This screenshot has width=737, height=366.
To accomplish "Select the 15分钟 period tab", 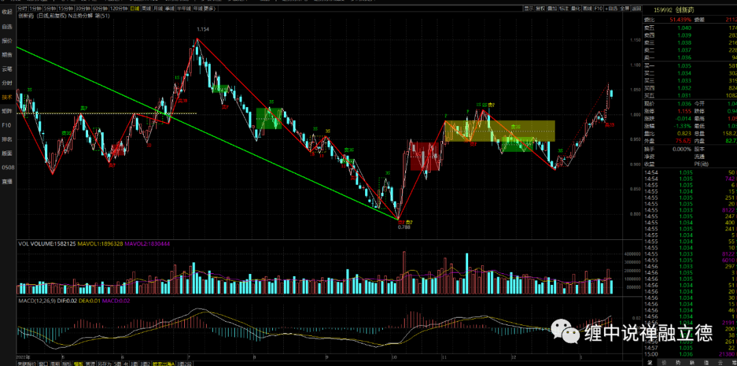I will 66,8.
